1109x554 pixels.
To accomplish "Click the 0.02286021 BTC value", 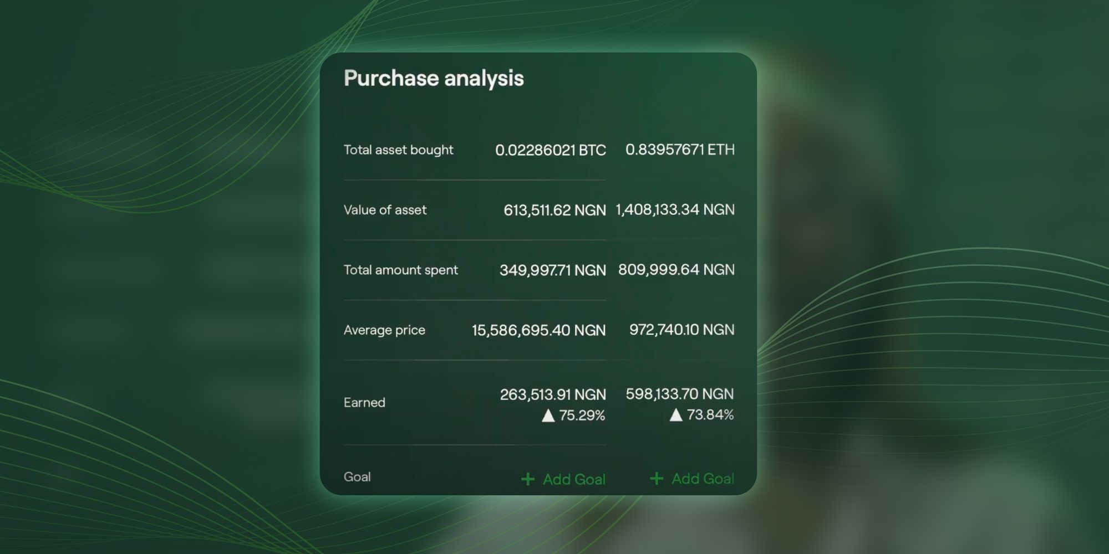I will click(550, 150).
